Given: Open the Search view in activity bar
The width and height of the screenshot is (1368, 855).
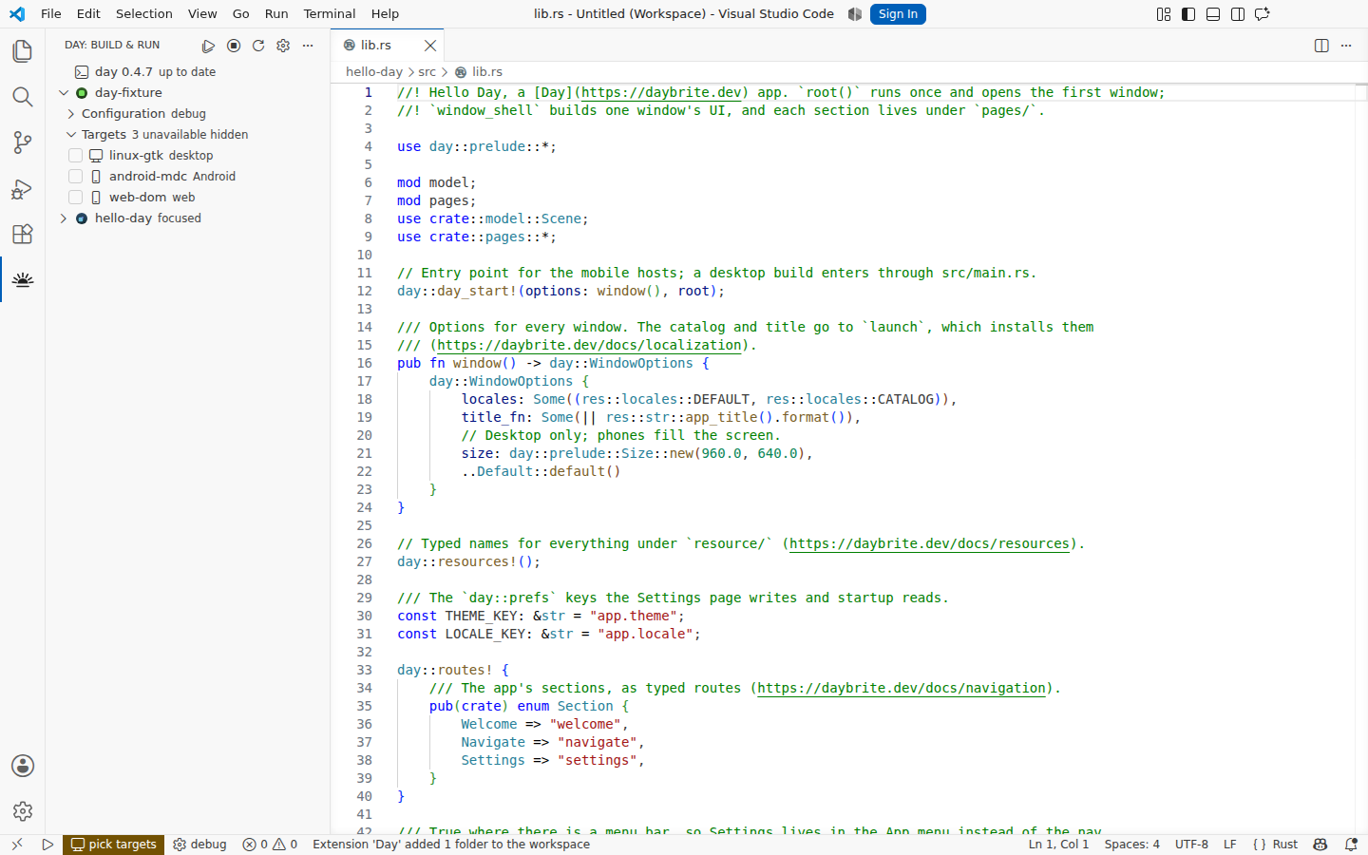Looking at the screenshot, I should point(23,97).
